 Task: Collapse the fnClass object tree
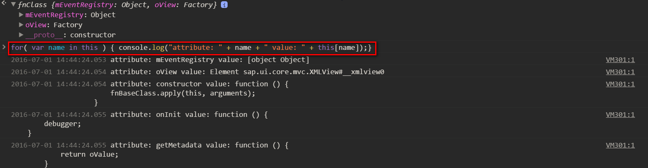coord(13,5)
